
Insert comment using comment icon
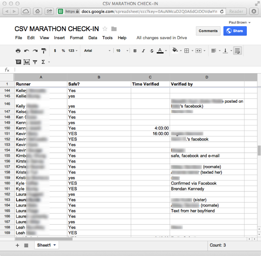[18, 62]
